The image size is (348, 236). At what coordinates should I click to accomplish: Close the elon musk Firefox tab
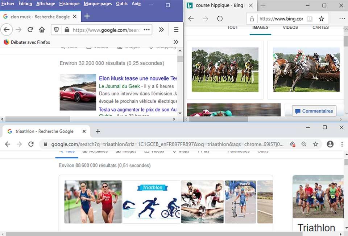point(75,16)
